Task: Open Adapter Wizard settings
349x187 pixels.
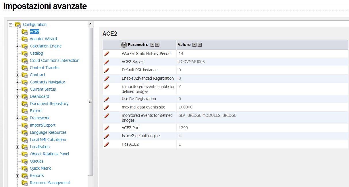Action: coord(43,39)
